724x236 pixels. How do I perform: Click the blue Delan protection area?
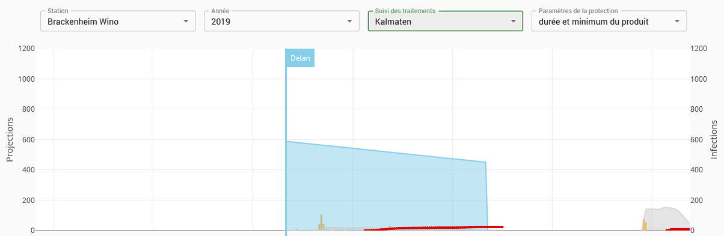point(385,186)
